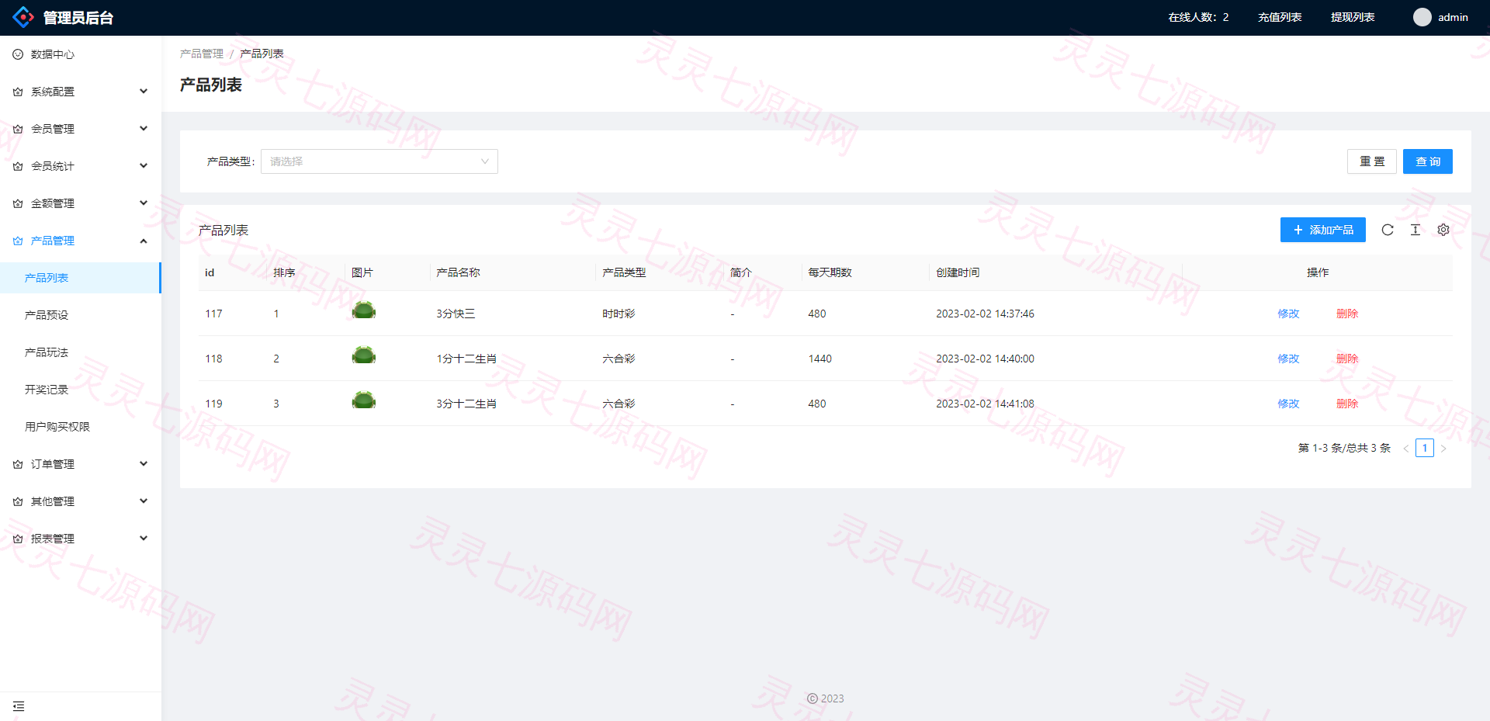The width and height of the screenshot is (1490, 721).
Task: Select 产品列表 sidebar item
Action: (x=81, y=278)
